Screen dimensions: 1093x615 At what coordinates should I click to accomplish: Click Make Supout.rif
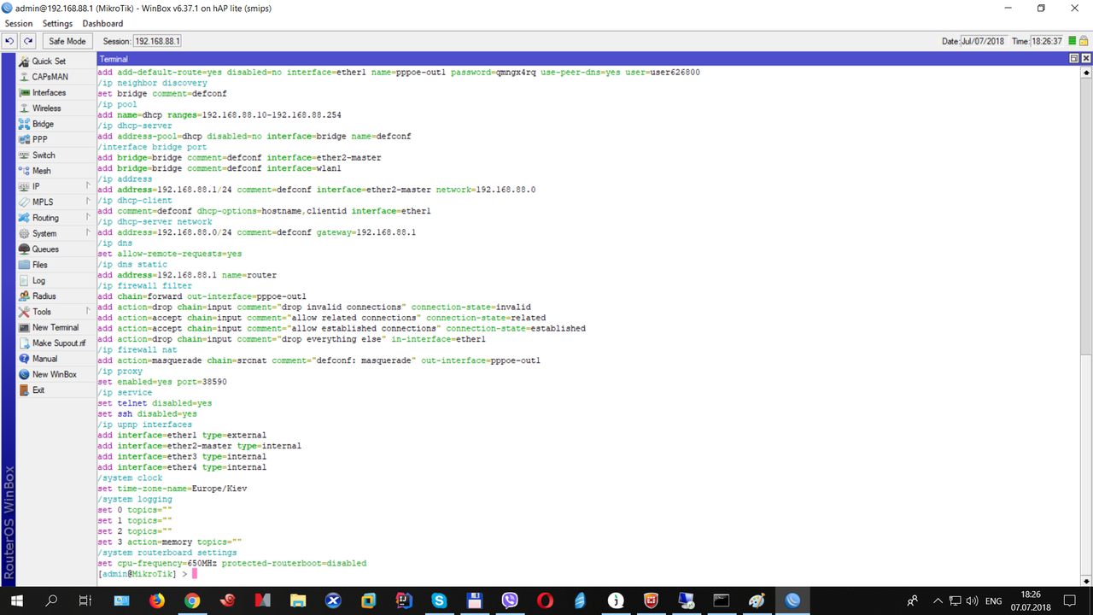point(59,343)
